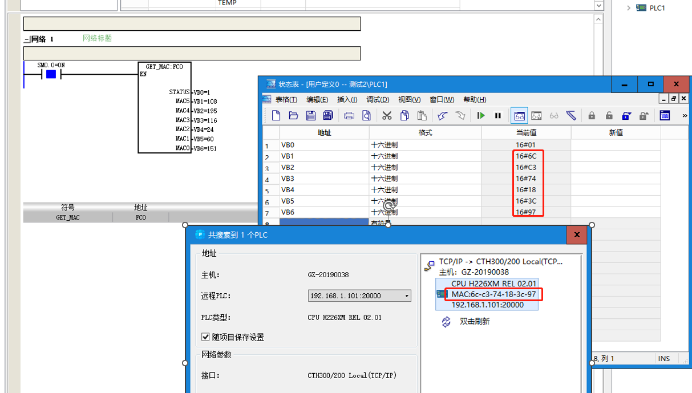Click the Undo arrow icon
The width and height of the screenshot is (692, 393).
tap(443, 116)
